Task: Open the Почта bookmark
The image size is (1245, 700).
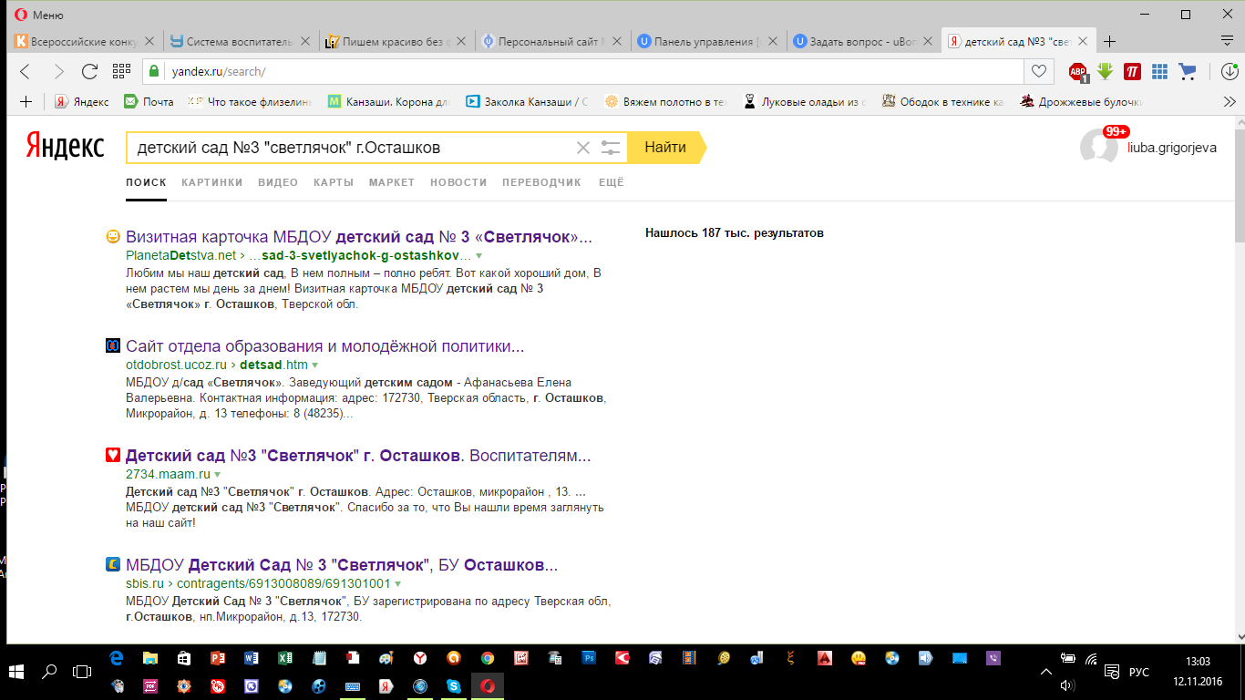Action: (149, 102)
